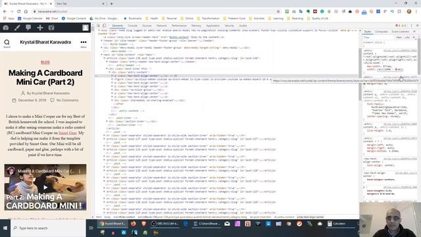Close the DevTools panel
Image resolution: width=421 pixels, height=237 pixels.
pyautogui.click(x=418, y=26)
